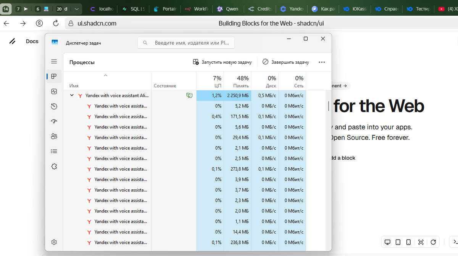Select the process row using 14,4 МБ memory

184,232
